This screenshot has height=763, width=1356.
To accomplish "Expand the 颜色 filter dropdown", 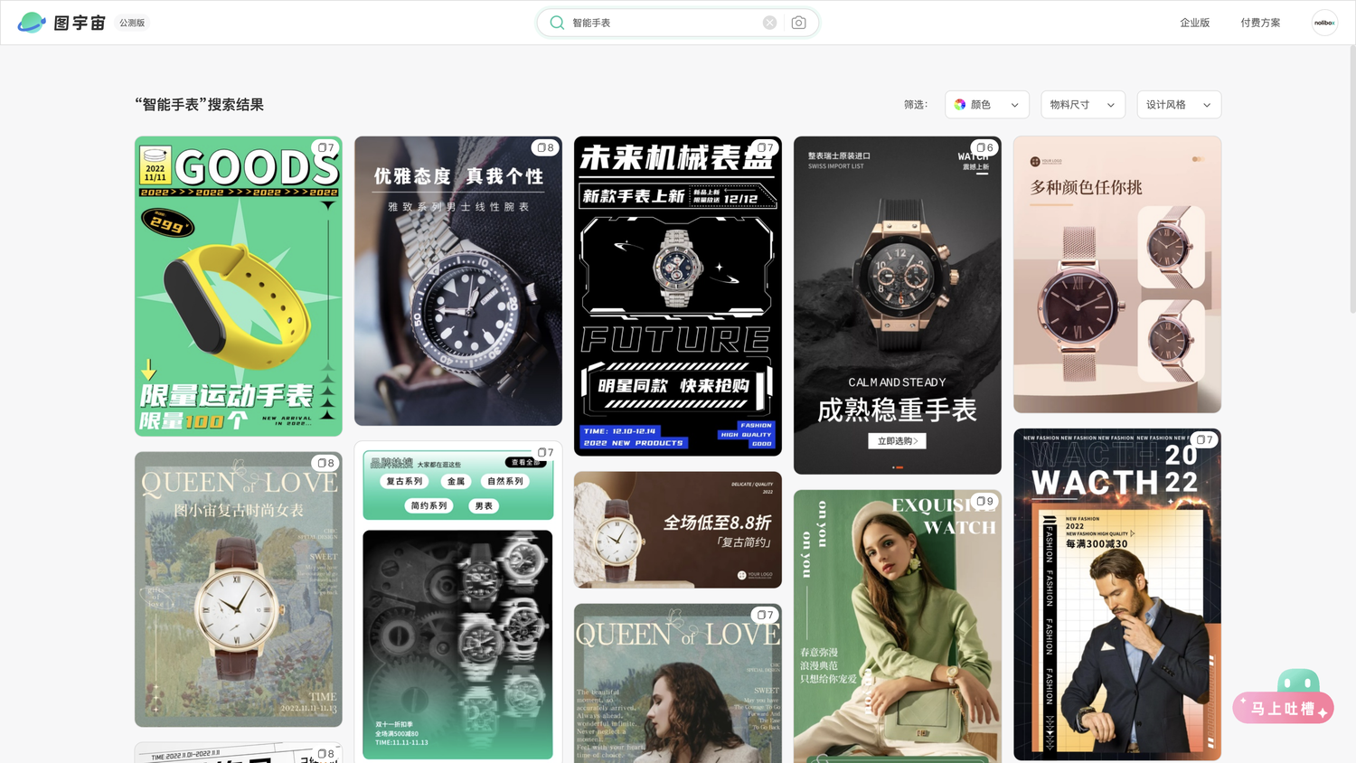I will [x=987, y=105].
